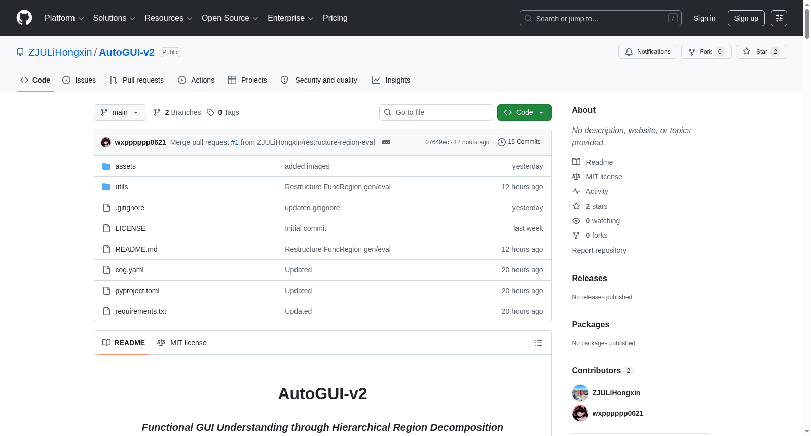This screenshot has height=436, width=811.
Task: Switch to the Issues tab
Action: (x=79, y=80)
